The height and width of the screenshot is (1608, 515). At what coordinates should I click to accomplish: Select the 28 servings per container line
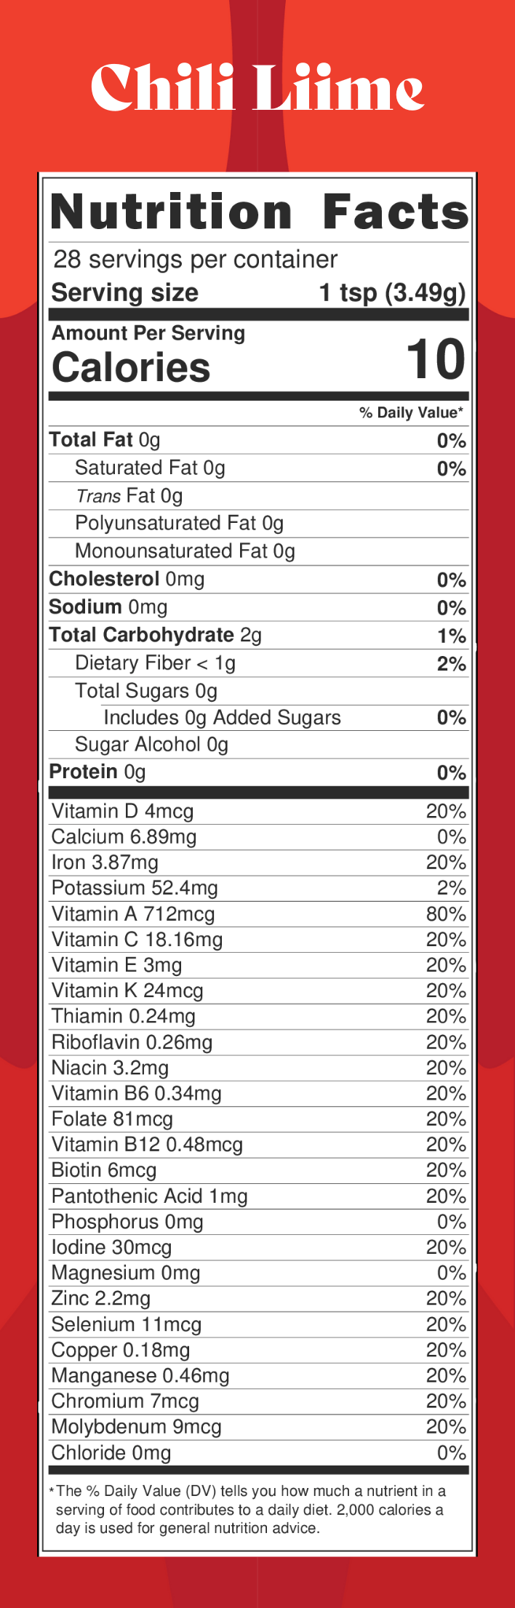(x=196, y=259)
